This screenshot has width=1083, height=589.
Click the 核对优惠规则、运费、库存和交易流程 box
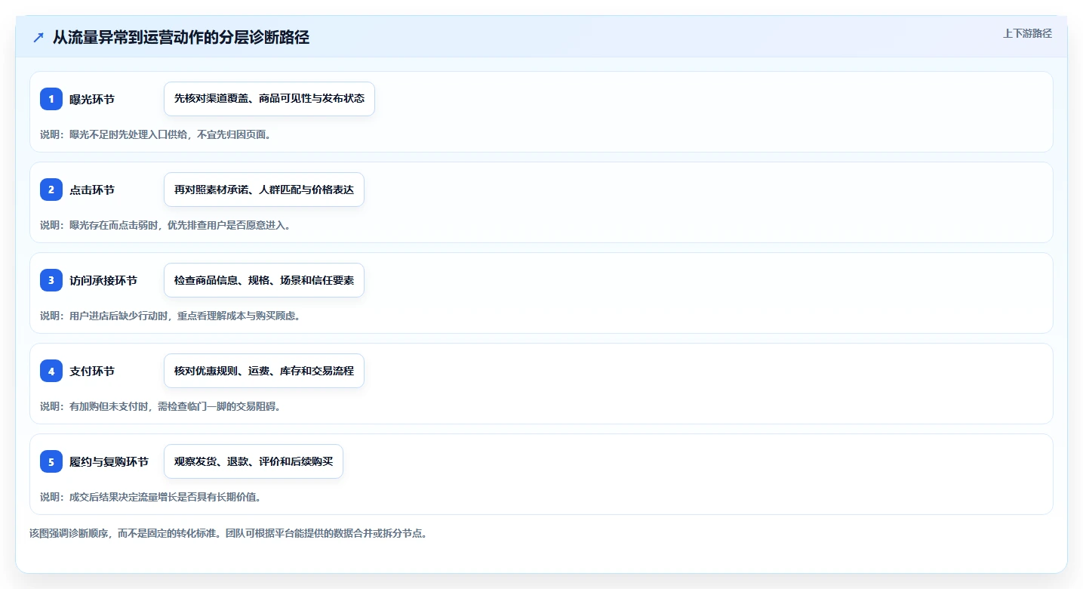[264, 371]
